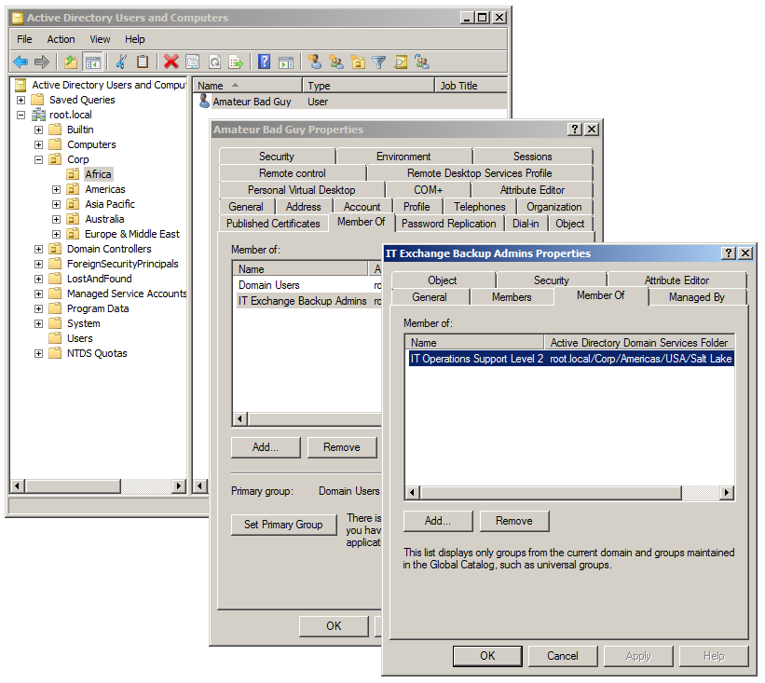The image size is (765, 683).
Task: Click the red Delete icon
Action: pos(169,61)
